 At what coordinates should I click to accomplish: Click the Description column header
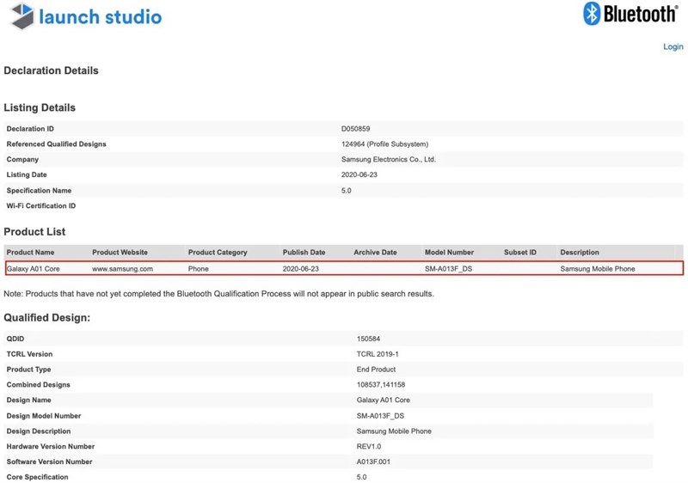coord(580,253)
